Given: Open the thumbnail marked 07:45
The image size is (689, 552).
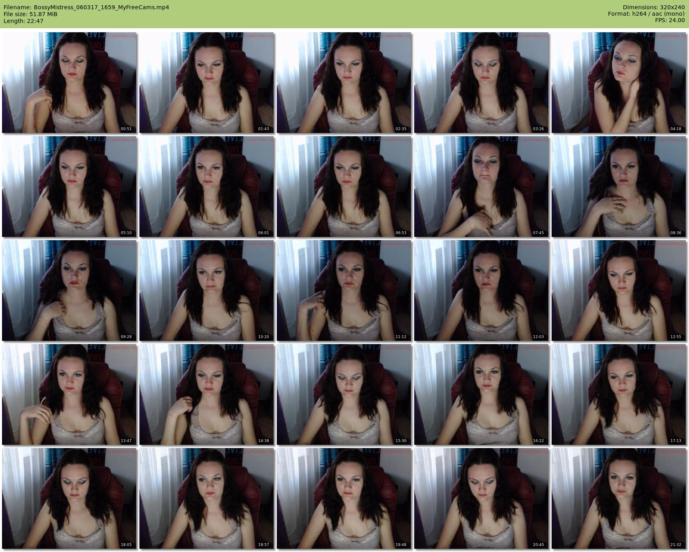Looking at the screenshot, I should pyautogui.click(x=481, y=187).
